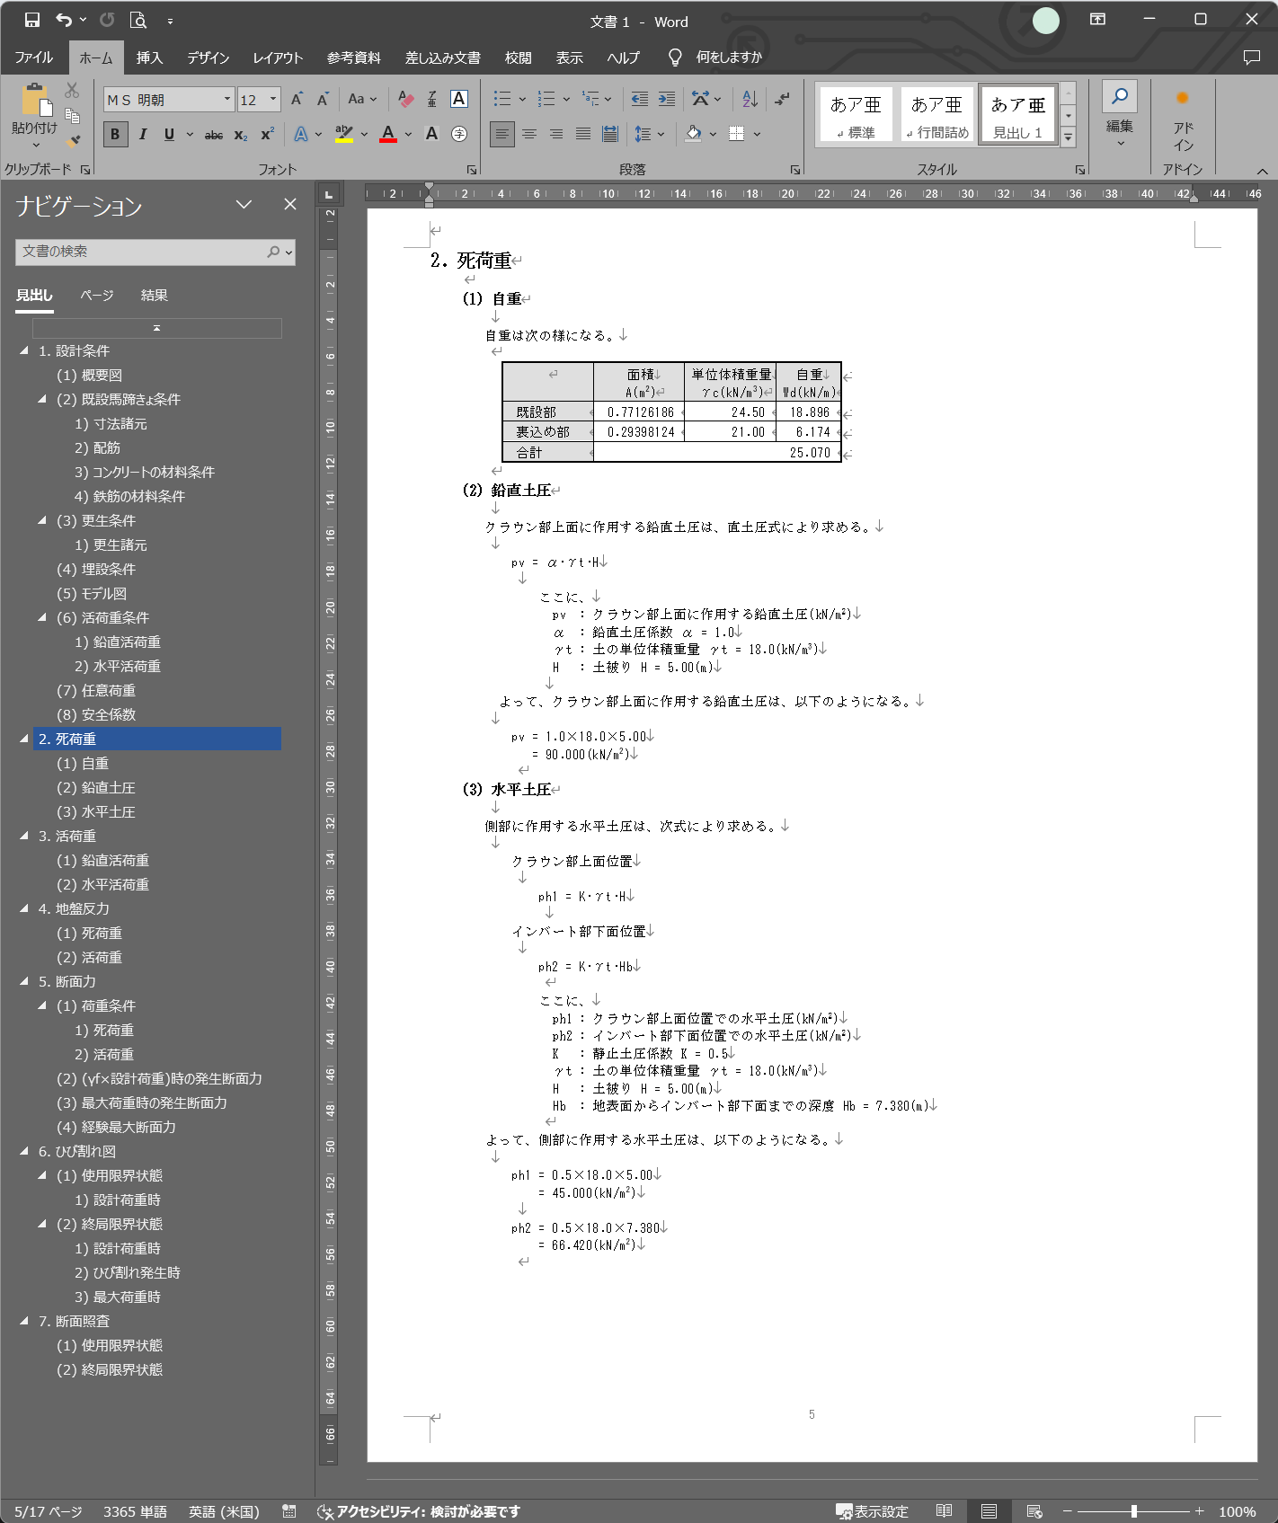Click the Grow Font icon

coord(297,99)
